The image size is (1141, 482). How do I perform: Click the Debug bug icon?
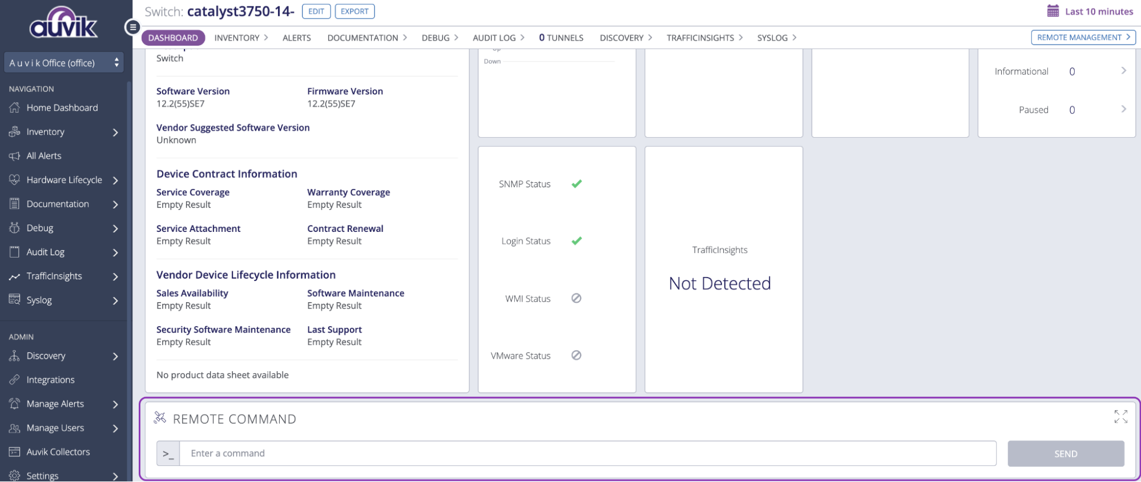click(15, 227)
